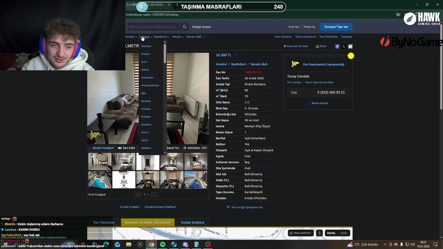Open İlan Klibi video

[x=126, y=148]
